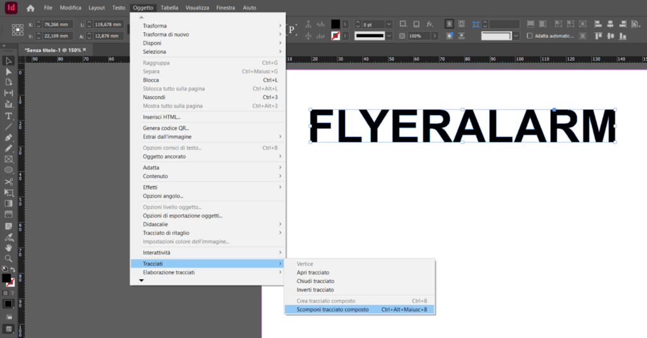The width and height of the screenshot is (647, 338).
Task: Choose the Zoom magnifier tool
Action: coord(9,258)
